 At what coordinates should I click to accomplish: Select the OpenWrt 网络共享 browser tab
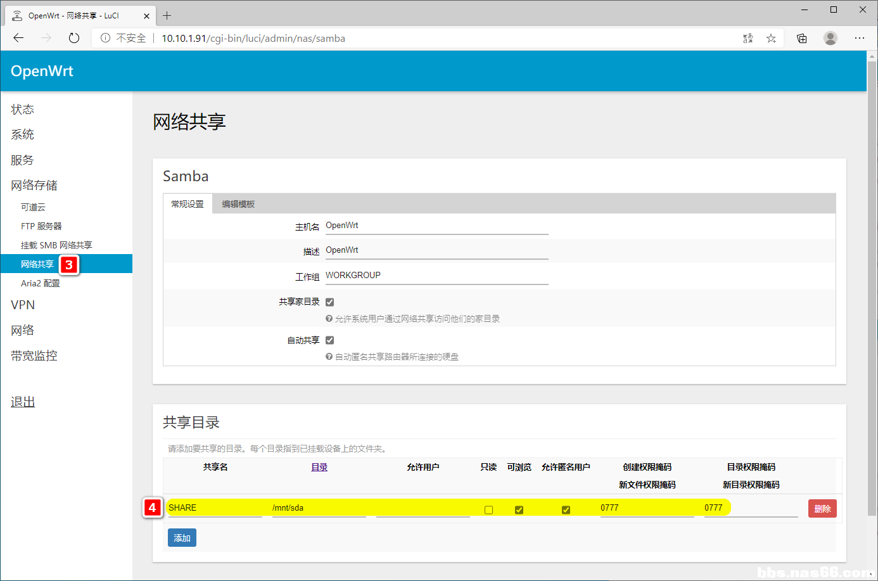click(x=80, y=15)
